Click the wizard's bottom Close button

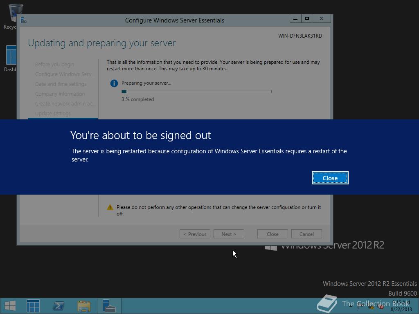tap(273, 234)
